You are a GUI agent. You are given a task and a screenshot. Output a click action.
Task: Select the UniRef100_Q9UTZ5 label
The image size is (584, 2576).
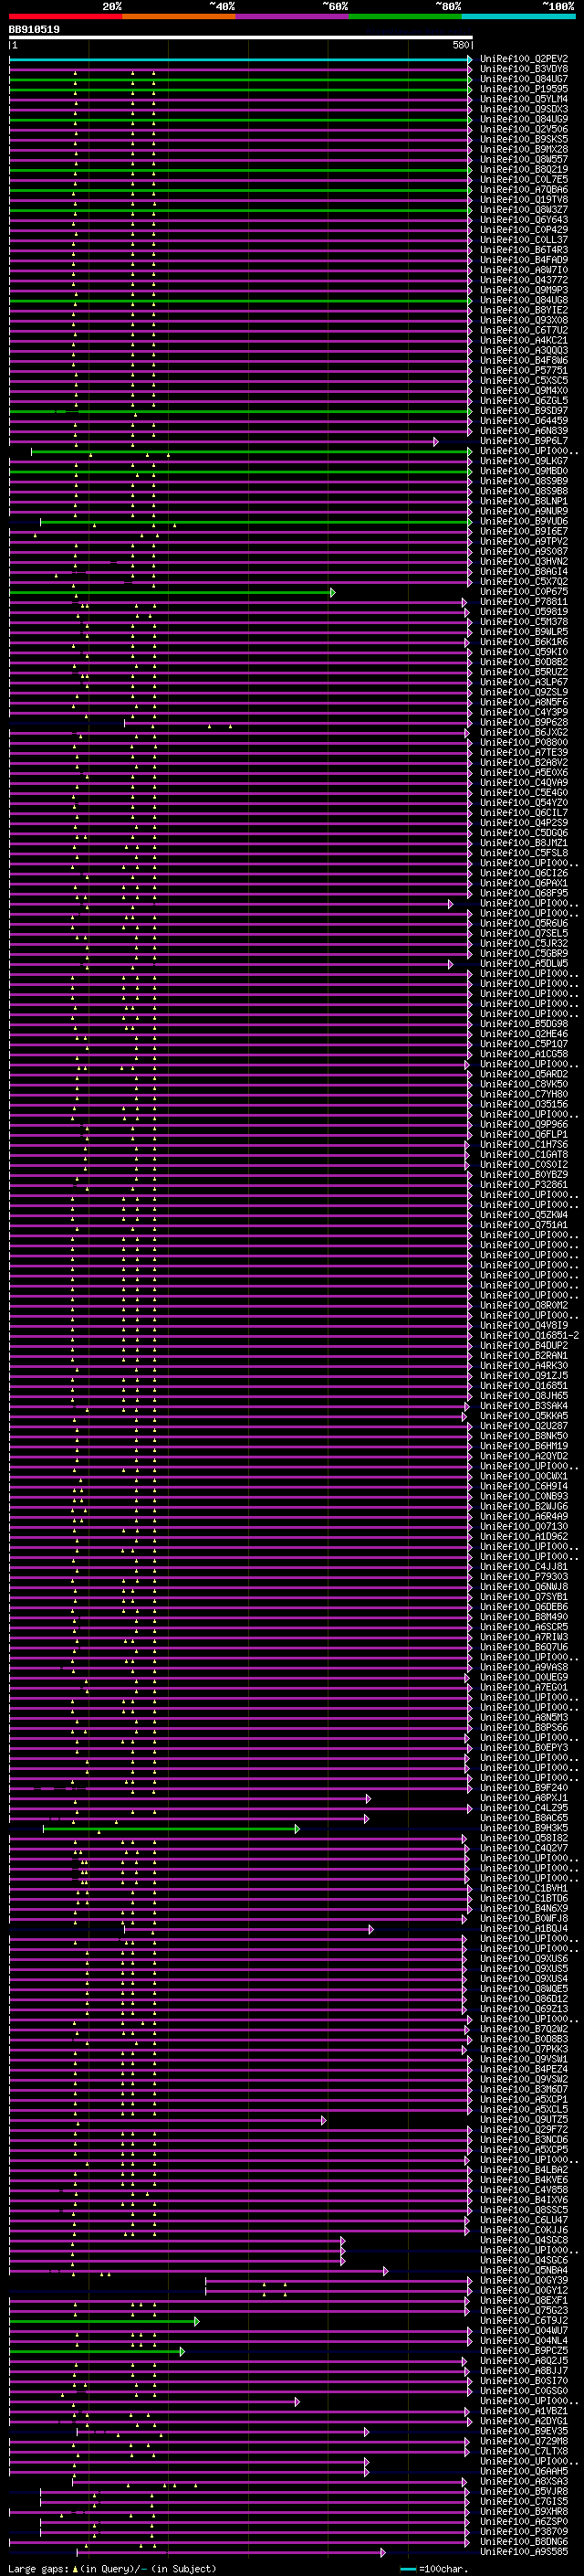click(x=524, y=2120)
